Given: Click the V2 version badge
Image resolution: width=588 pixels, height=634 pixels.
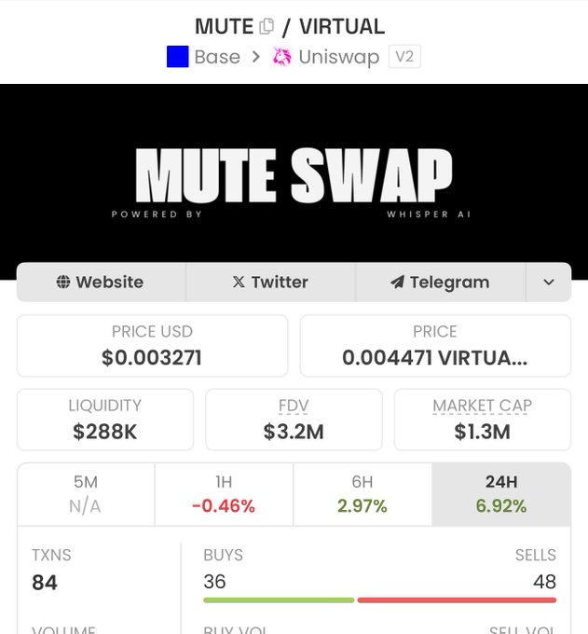Looking at the screenshot, I should pos(404,56).
